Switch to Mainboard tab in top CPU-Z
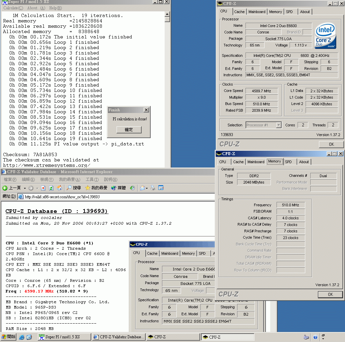345x342 pixels. (x=257, y=12)
